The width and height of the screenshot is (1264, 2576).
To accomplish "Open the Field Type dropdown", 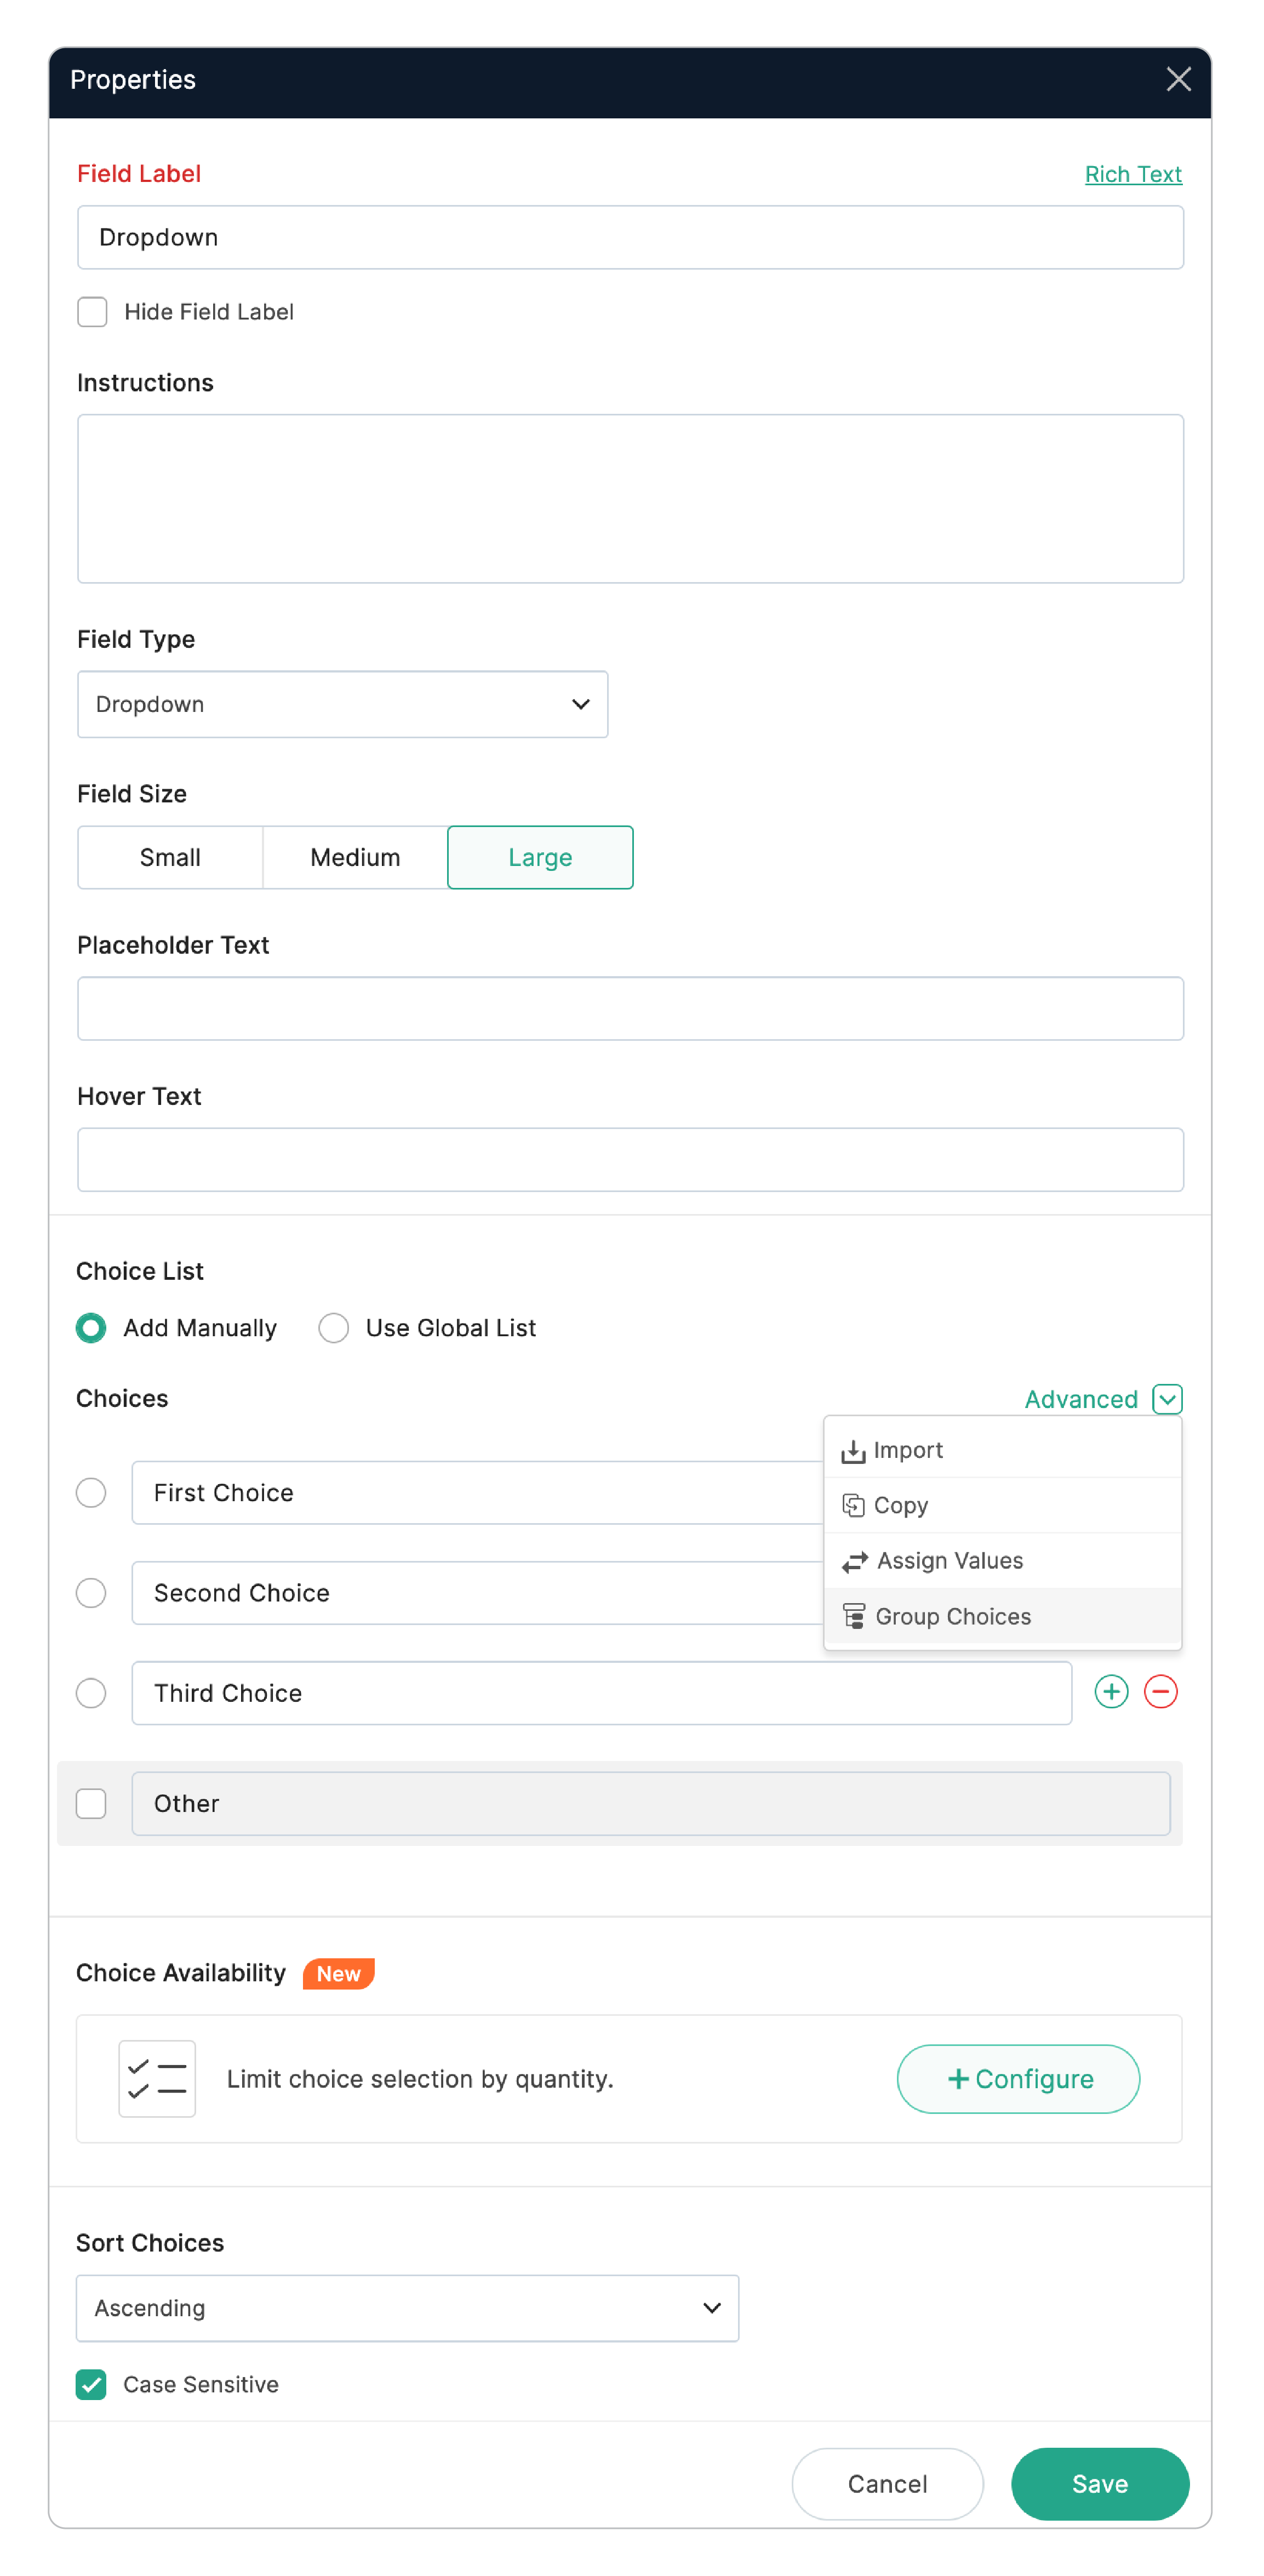I will [x=342, y=704].
